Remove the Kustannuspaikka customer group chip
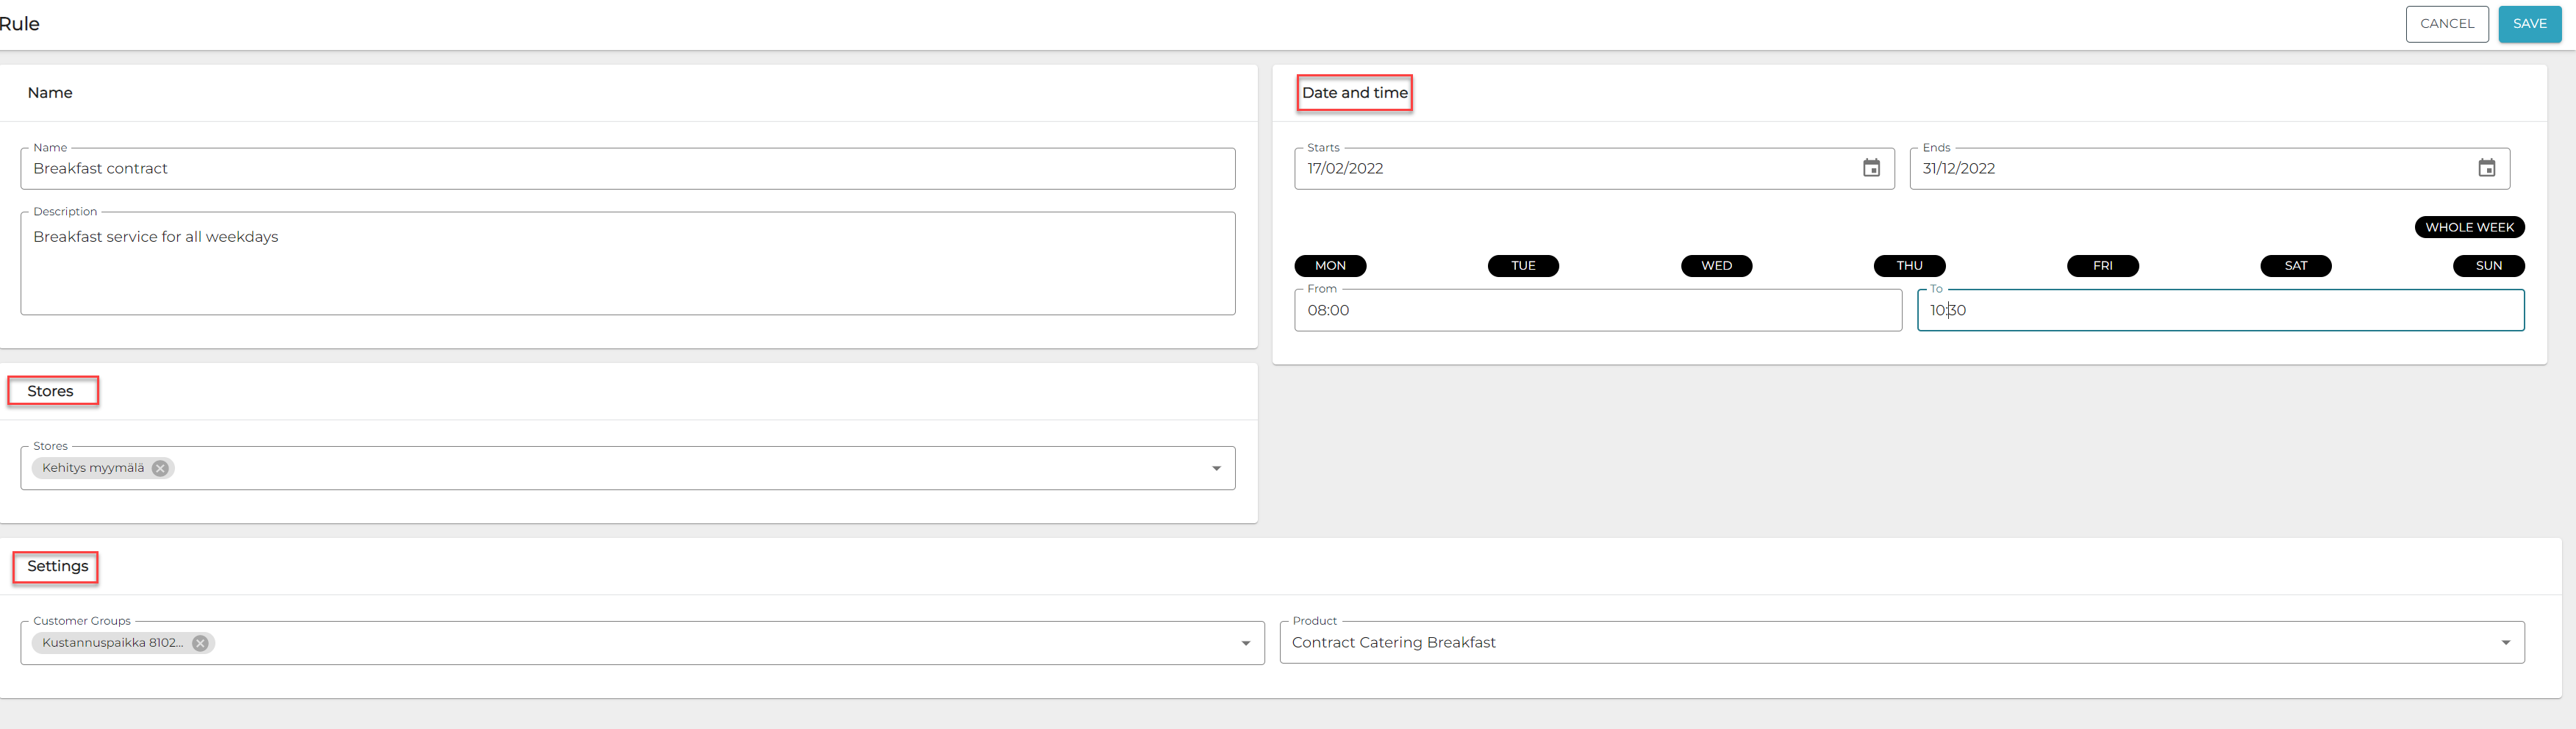The width and height of the screenshot is (2576, 729). point(201,643)
